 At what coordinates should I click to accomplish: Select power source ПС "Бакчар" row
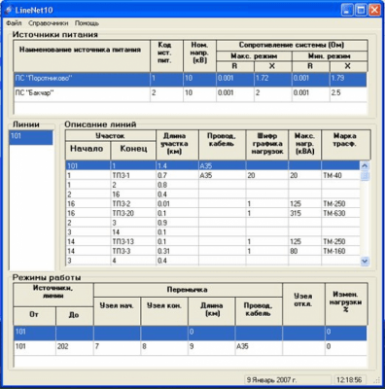pos(191,94)
